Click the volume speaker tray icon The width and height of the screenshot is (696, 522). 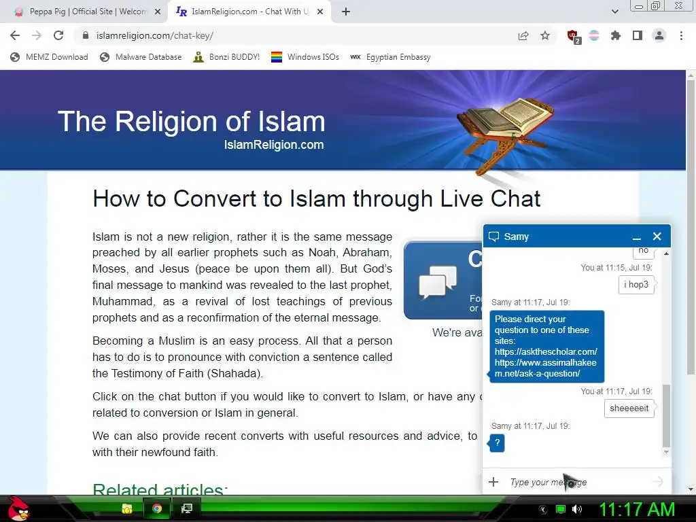[576, 510]
